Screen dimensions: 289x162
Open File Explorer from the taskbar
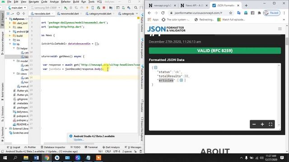pos(26,158)
